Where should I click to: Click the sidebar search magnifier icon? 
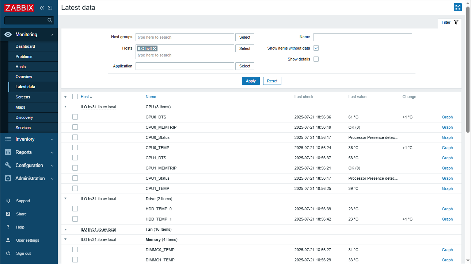(x=50, y=20)
